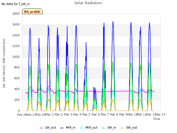Click the low Mar 6 PAR_in peak
The image size is (177, 133).
(x=94, y=87)
